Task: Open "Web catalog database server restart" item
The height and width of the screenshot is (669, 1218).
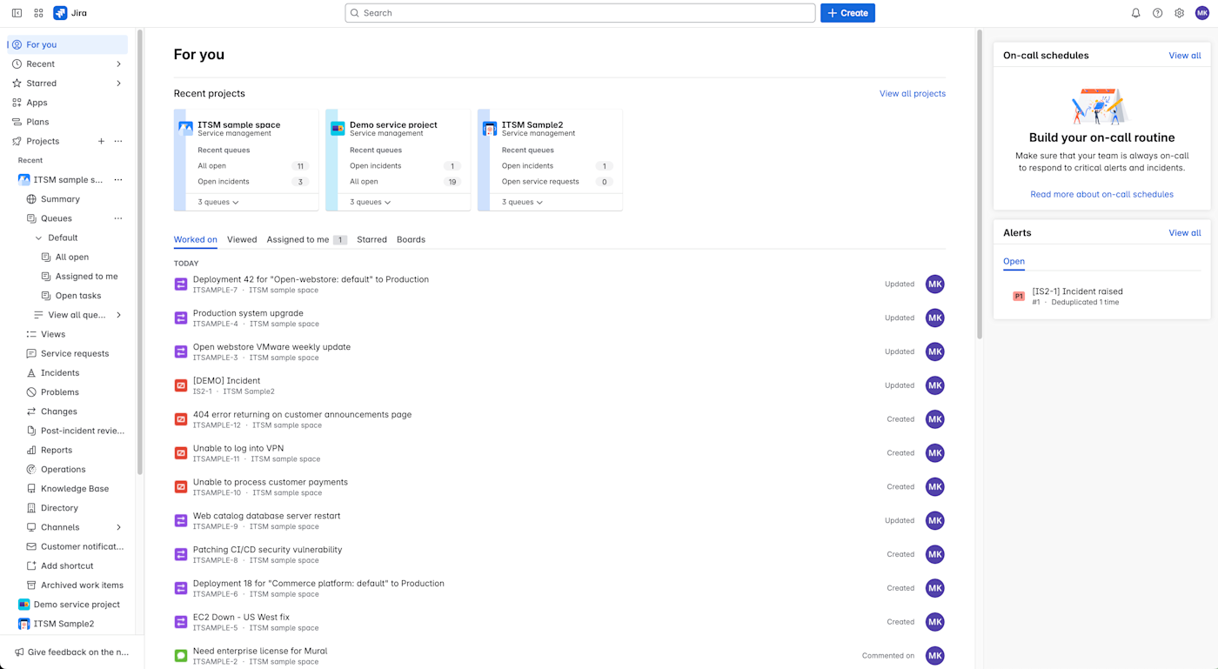Action: 266,516
